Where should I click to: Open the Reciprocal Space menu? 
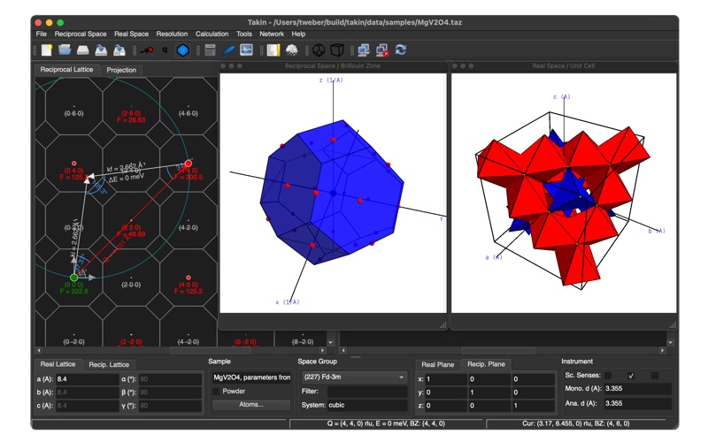[x=81, y=34]
